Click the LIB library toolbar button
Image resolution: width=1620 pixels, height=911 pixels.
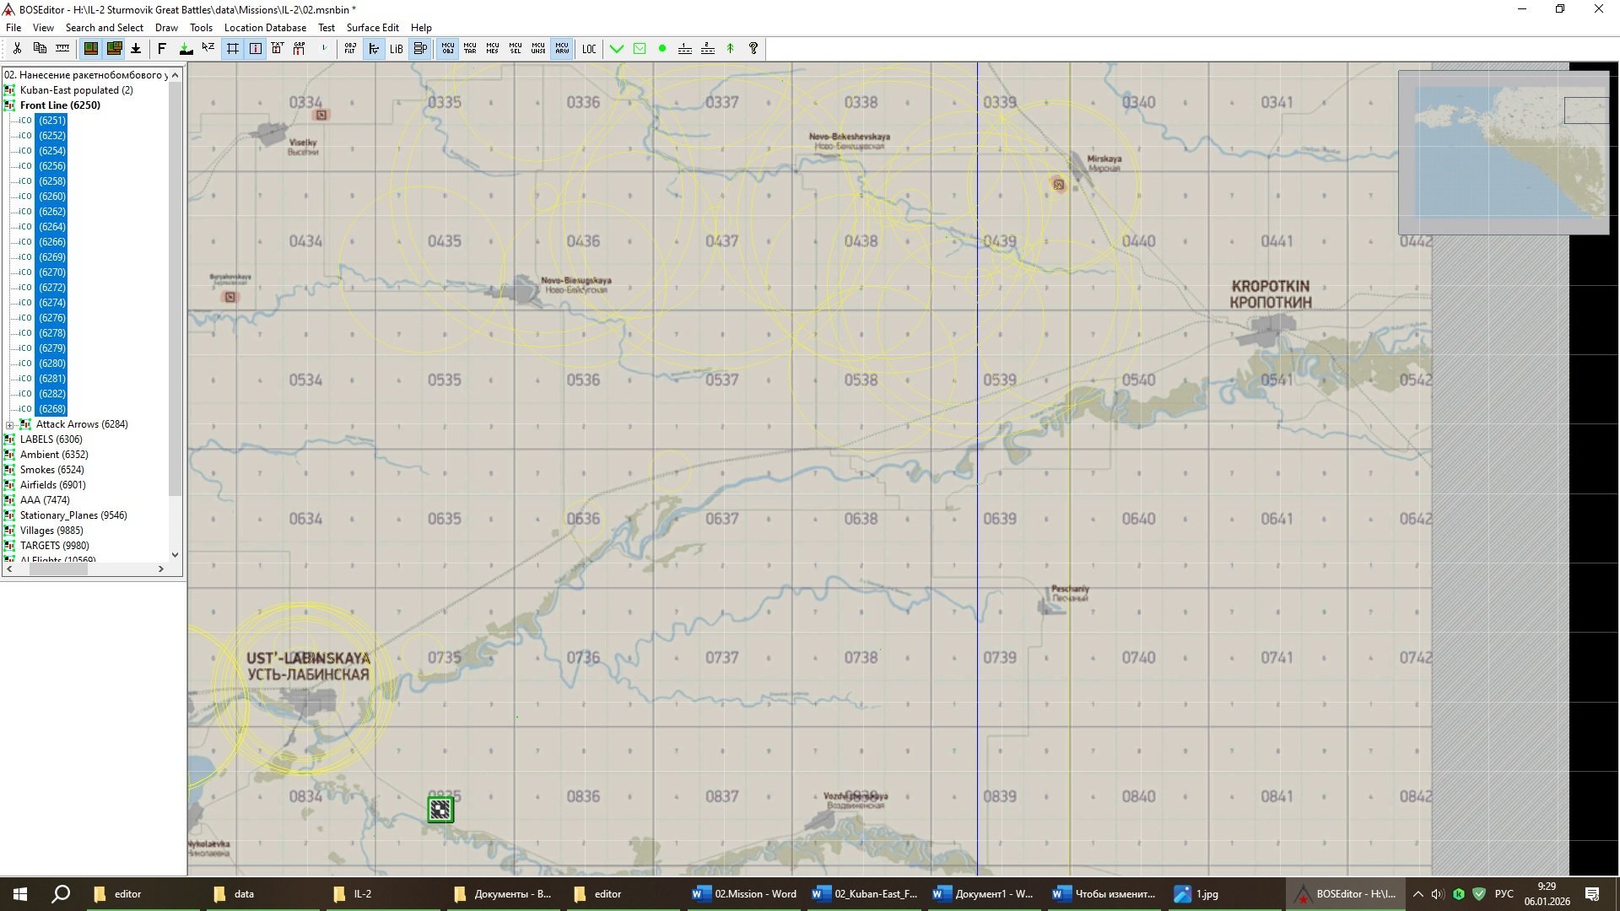[396, 49]
